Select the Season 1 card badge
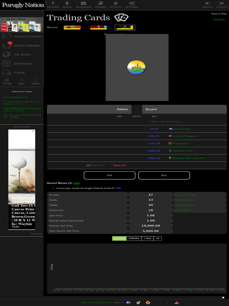The width and height of the screenshot is (229, 306). [x=72, y=27]
